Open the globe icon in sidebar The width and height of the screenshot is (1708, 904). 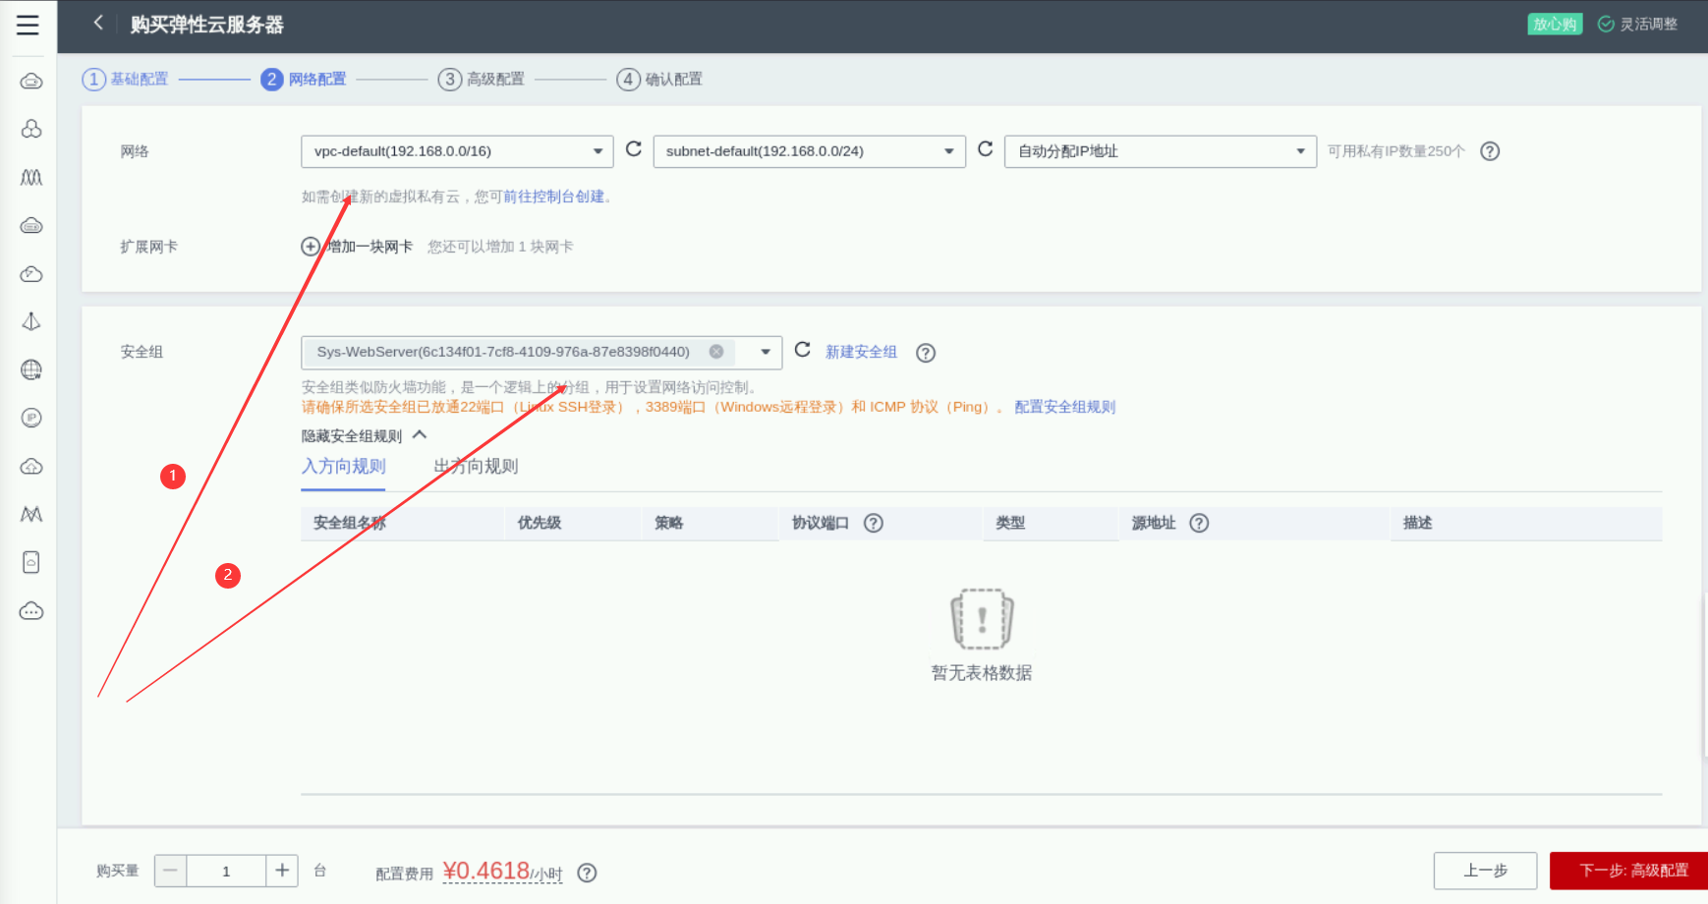tap(31, 369)
